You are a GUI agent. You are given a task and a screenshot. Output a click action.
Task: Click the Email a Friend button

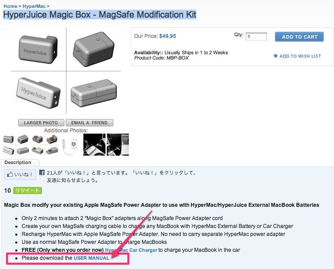coord(90,123)
